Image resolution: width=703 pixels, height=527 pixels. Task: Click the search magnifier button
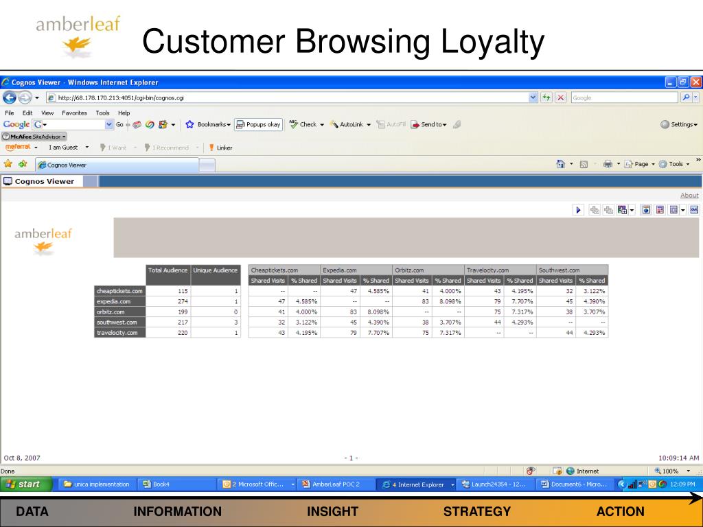(686, 97)
